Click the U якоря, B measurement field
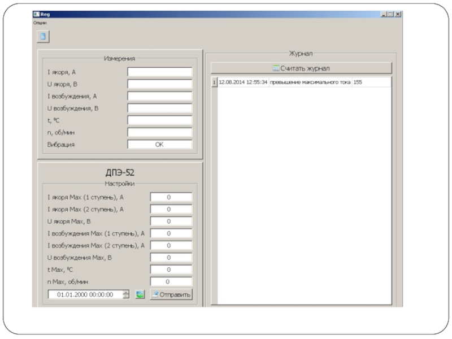Viewport: 452px width, 339px height. pos(160,84)
